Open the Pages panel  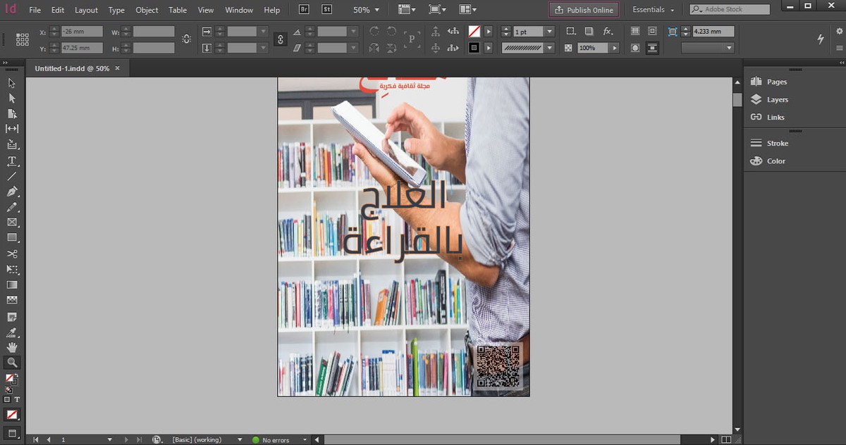pyautogui.click(x=776, y=82)
